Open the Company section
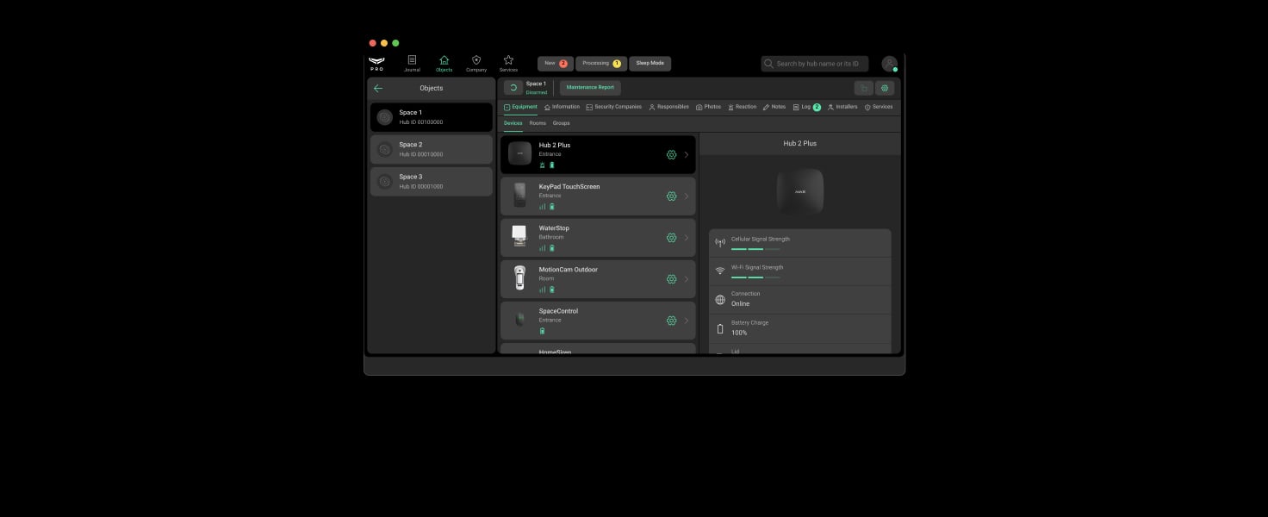This screenshot has height=517, width=1268. (475, 63)
